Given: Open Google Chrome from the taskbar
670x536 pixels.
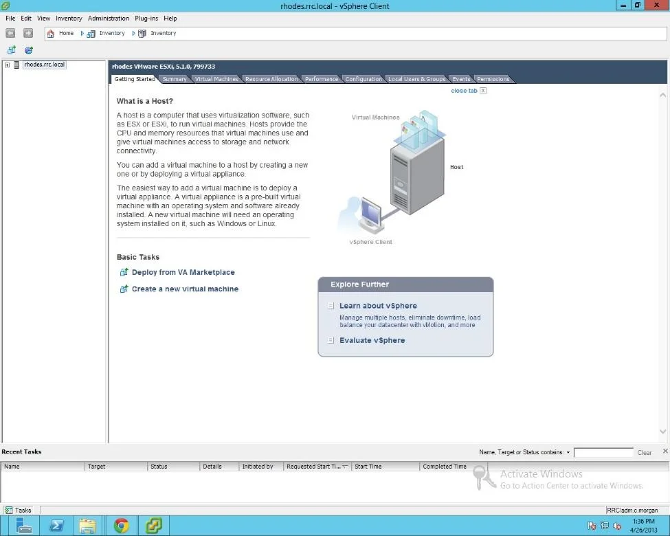Looking at the screenshot, I should click(122, 525).
